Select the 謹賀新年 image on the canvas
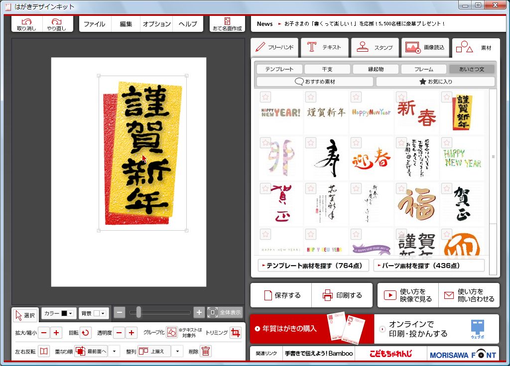 (x=143, y=153)
